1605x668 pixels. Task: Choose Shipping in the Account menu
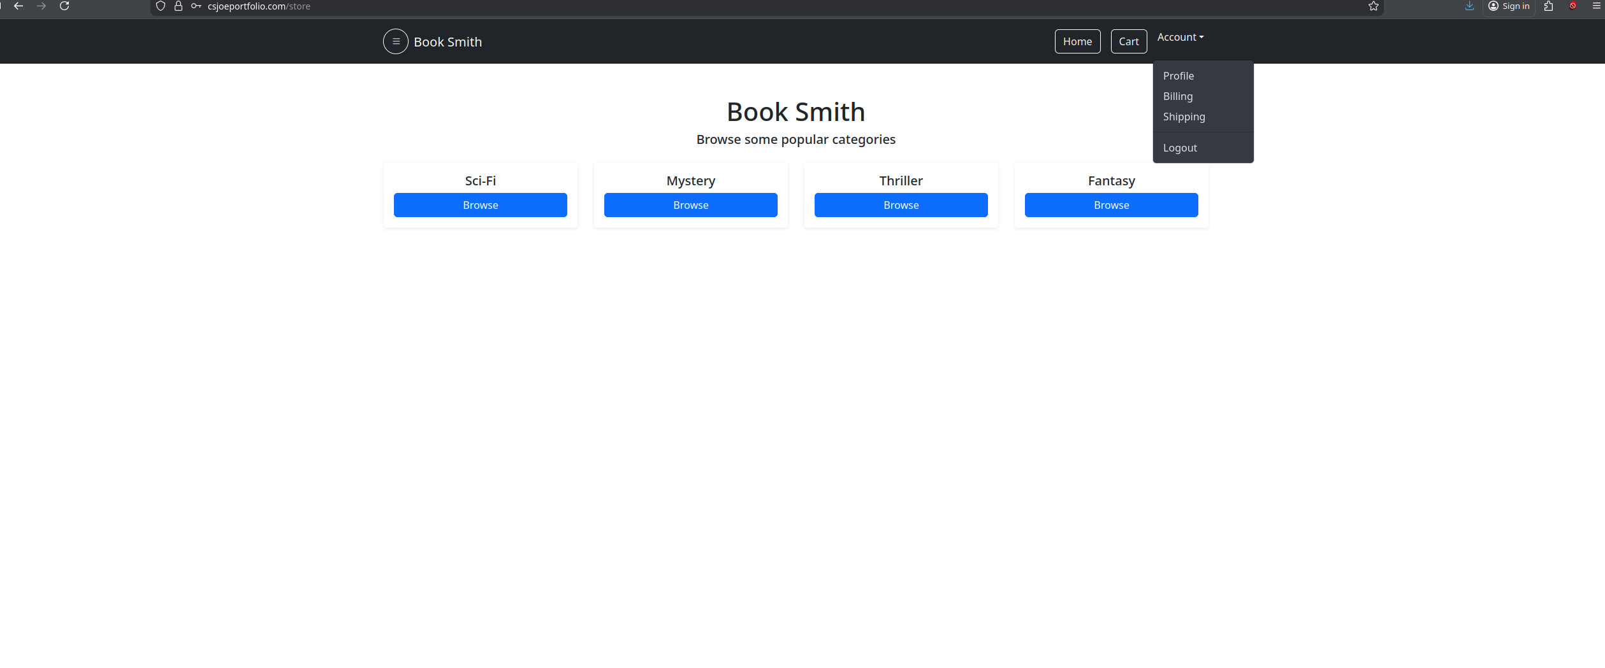1184,117
